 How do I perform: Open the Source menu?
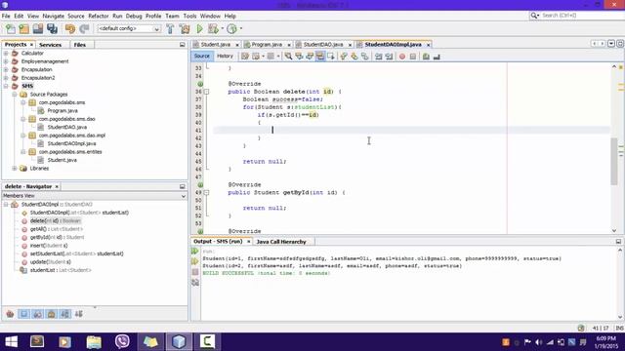pos(76,16)
